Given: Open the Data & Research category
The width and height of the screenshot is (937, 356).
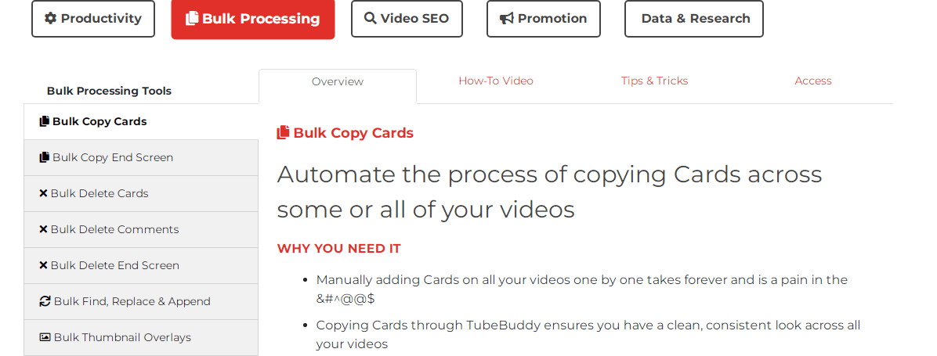Looking at the screenshot, I should tap(694, 19).
